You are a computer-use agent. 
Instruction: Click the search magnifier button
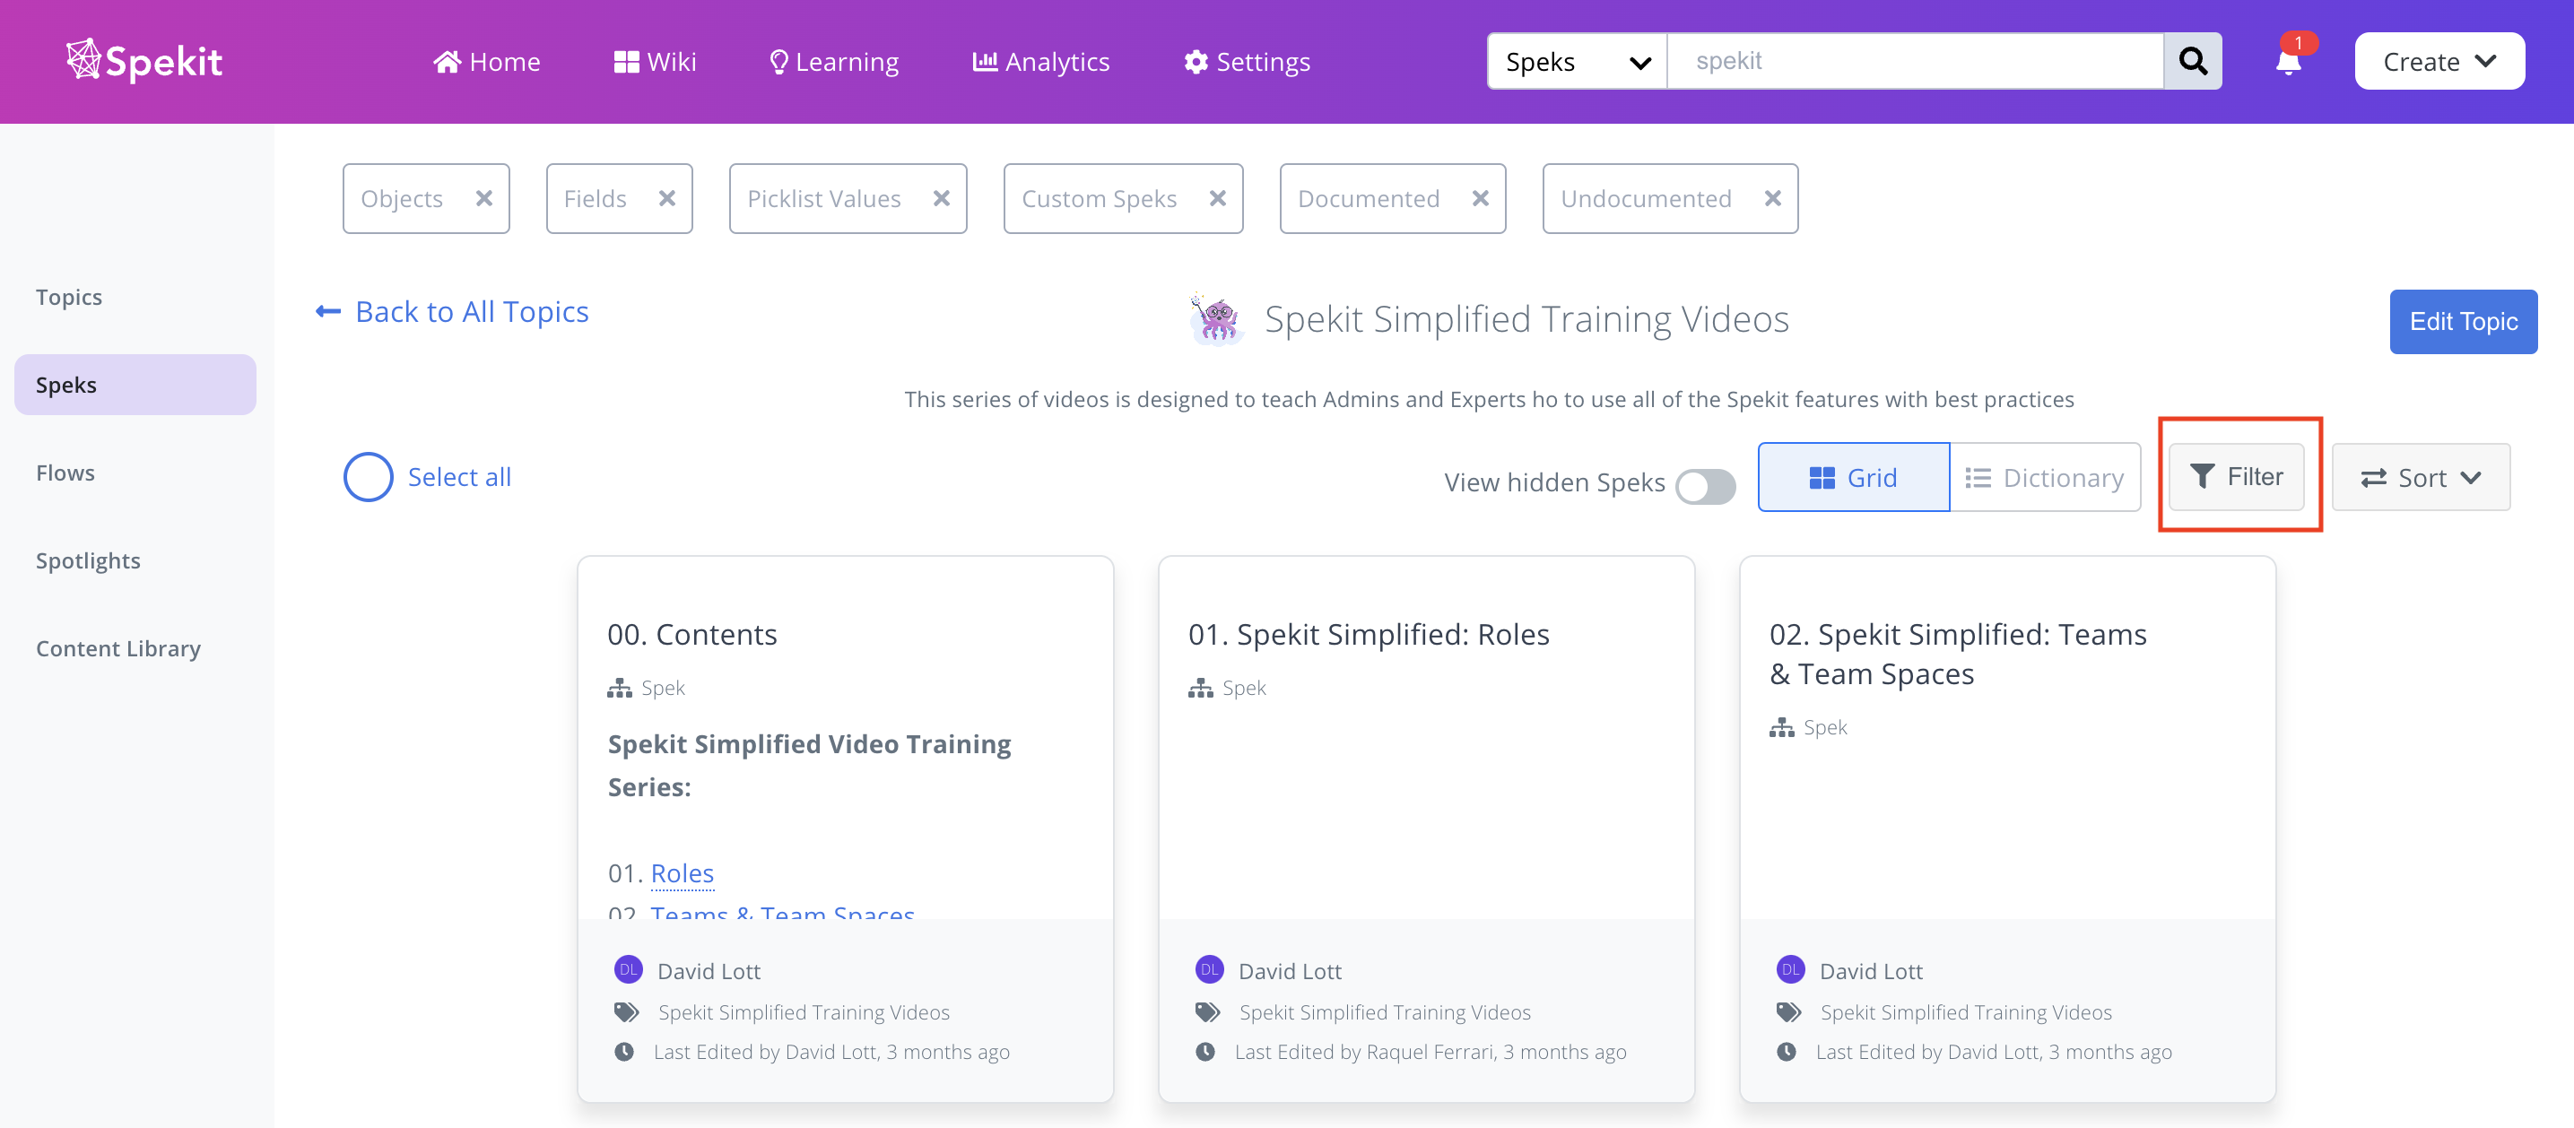click(2192, 61)
